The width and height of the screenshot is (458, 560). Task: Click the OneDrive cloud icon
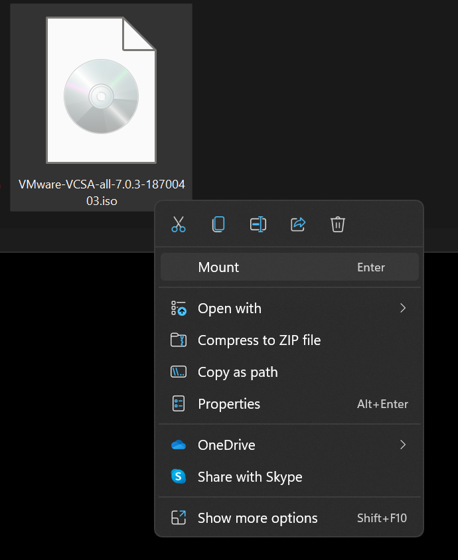[x=179, y=445]
